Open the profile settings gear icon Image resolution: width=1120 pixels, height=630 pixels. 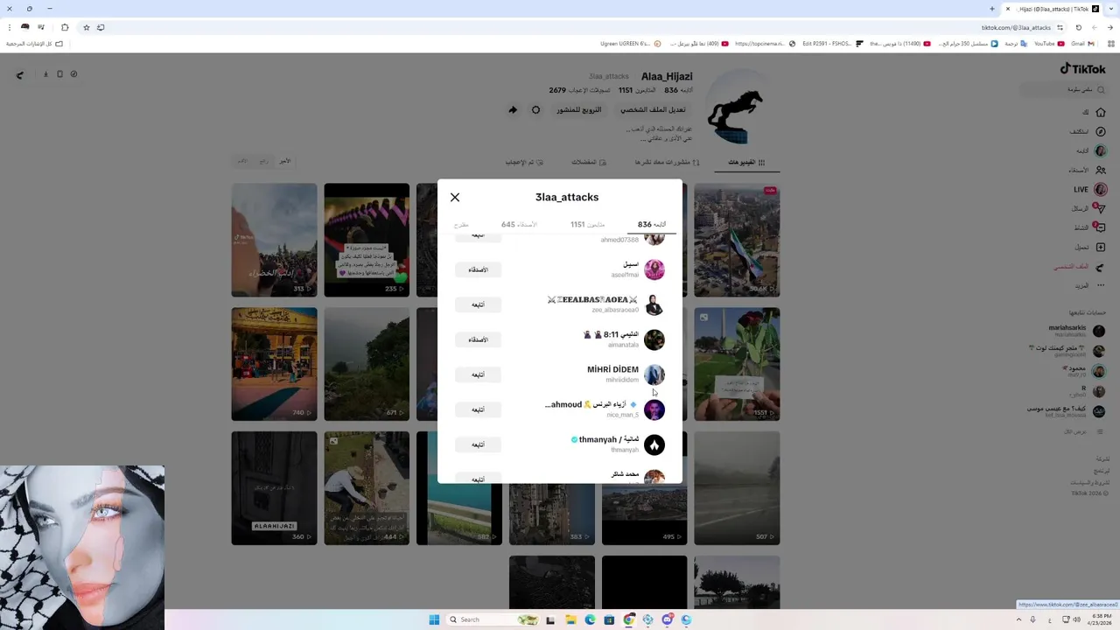535,110
